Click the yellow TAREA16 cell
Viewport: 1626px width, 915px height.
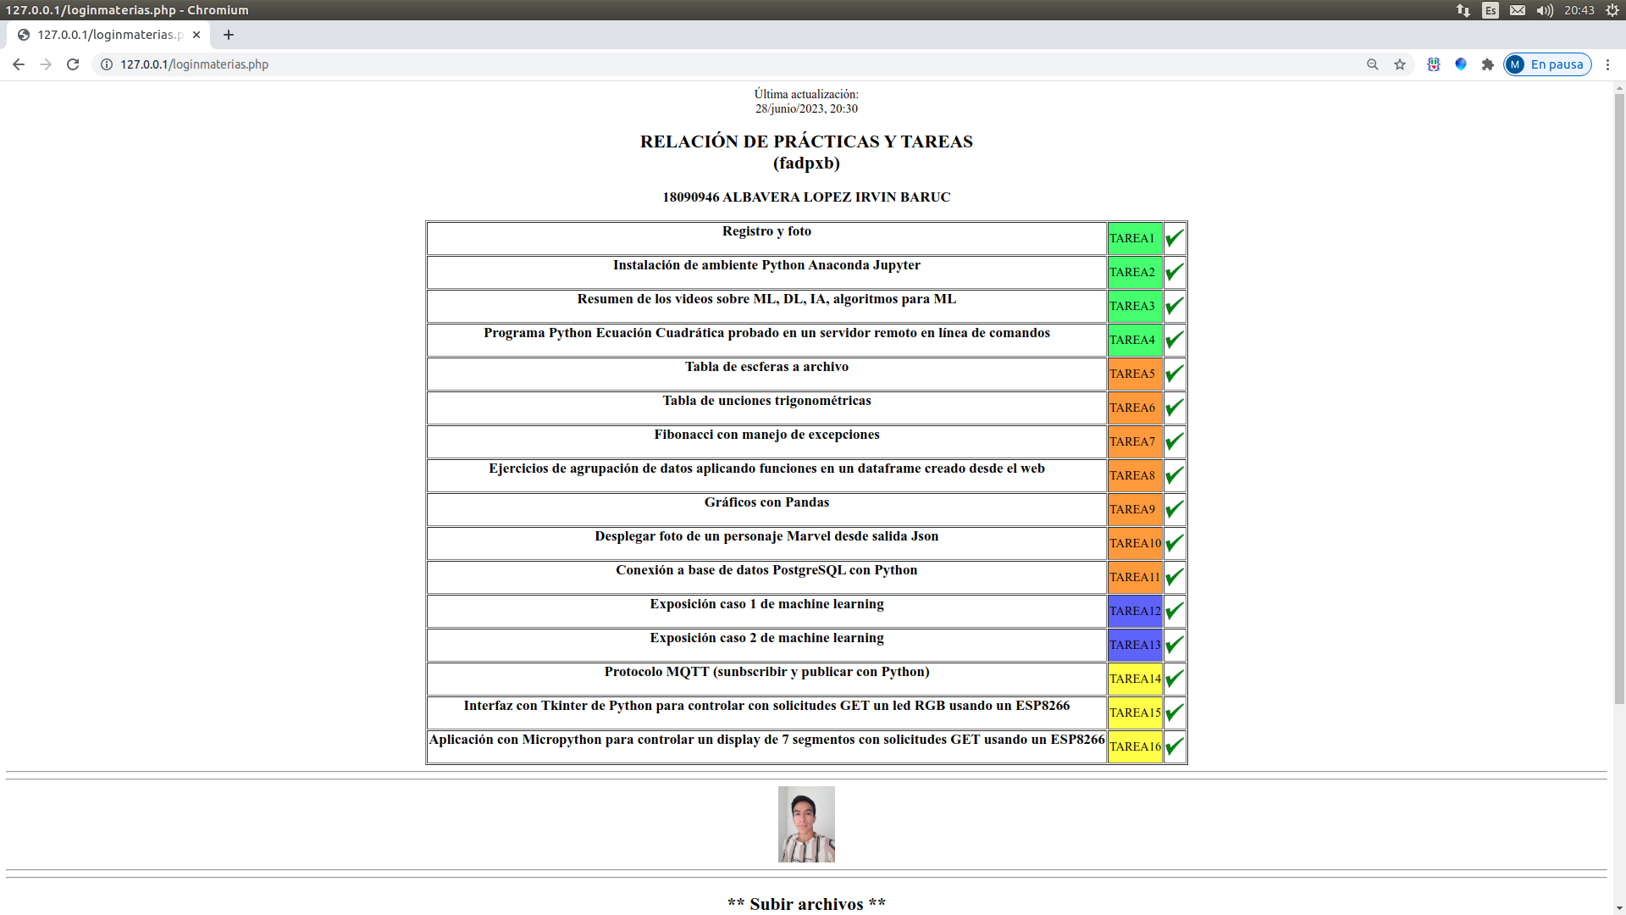[x=1135, y=746]
